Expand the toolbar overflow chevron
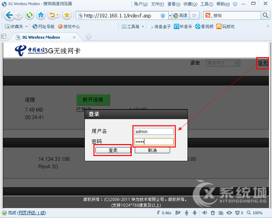Image resolution: width=272 pixels, height=218 pixels. [x=268, y=27]
